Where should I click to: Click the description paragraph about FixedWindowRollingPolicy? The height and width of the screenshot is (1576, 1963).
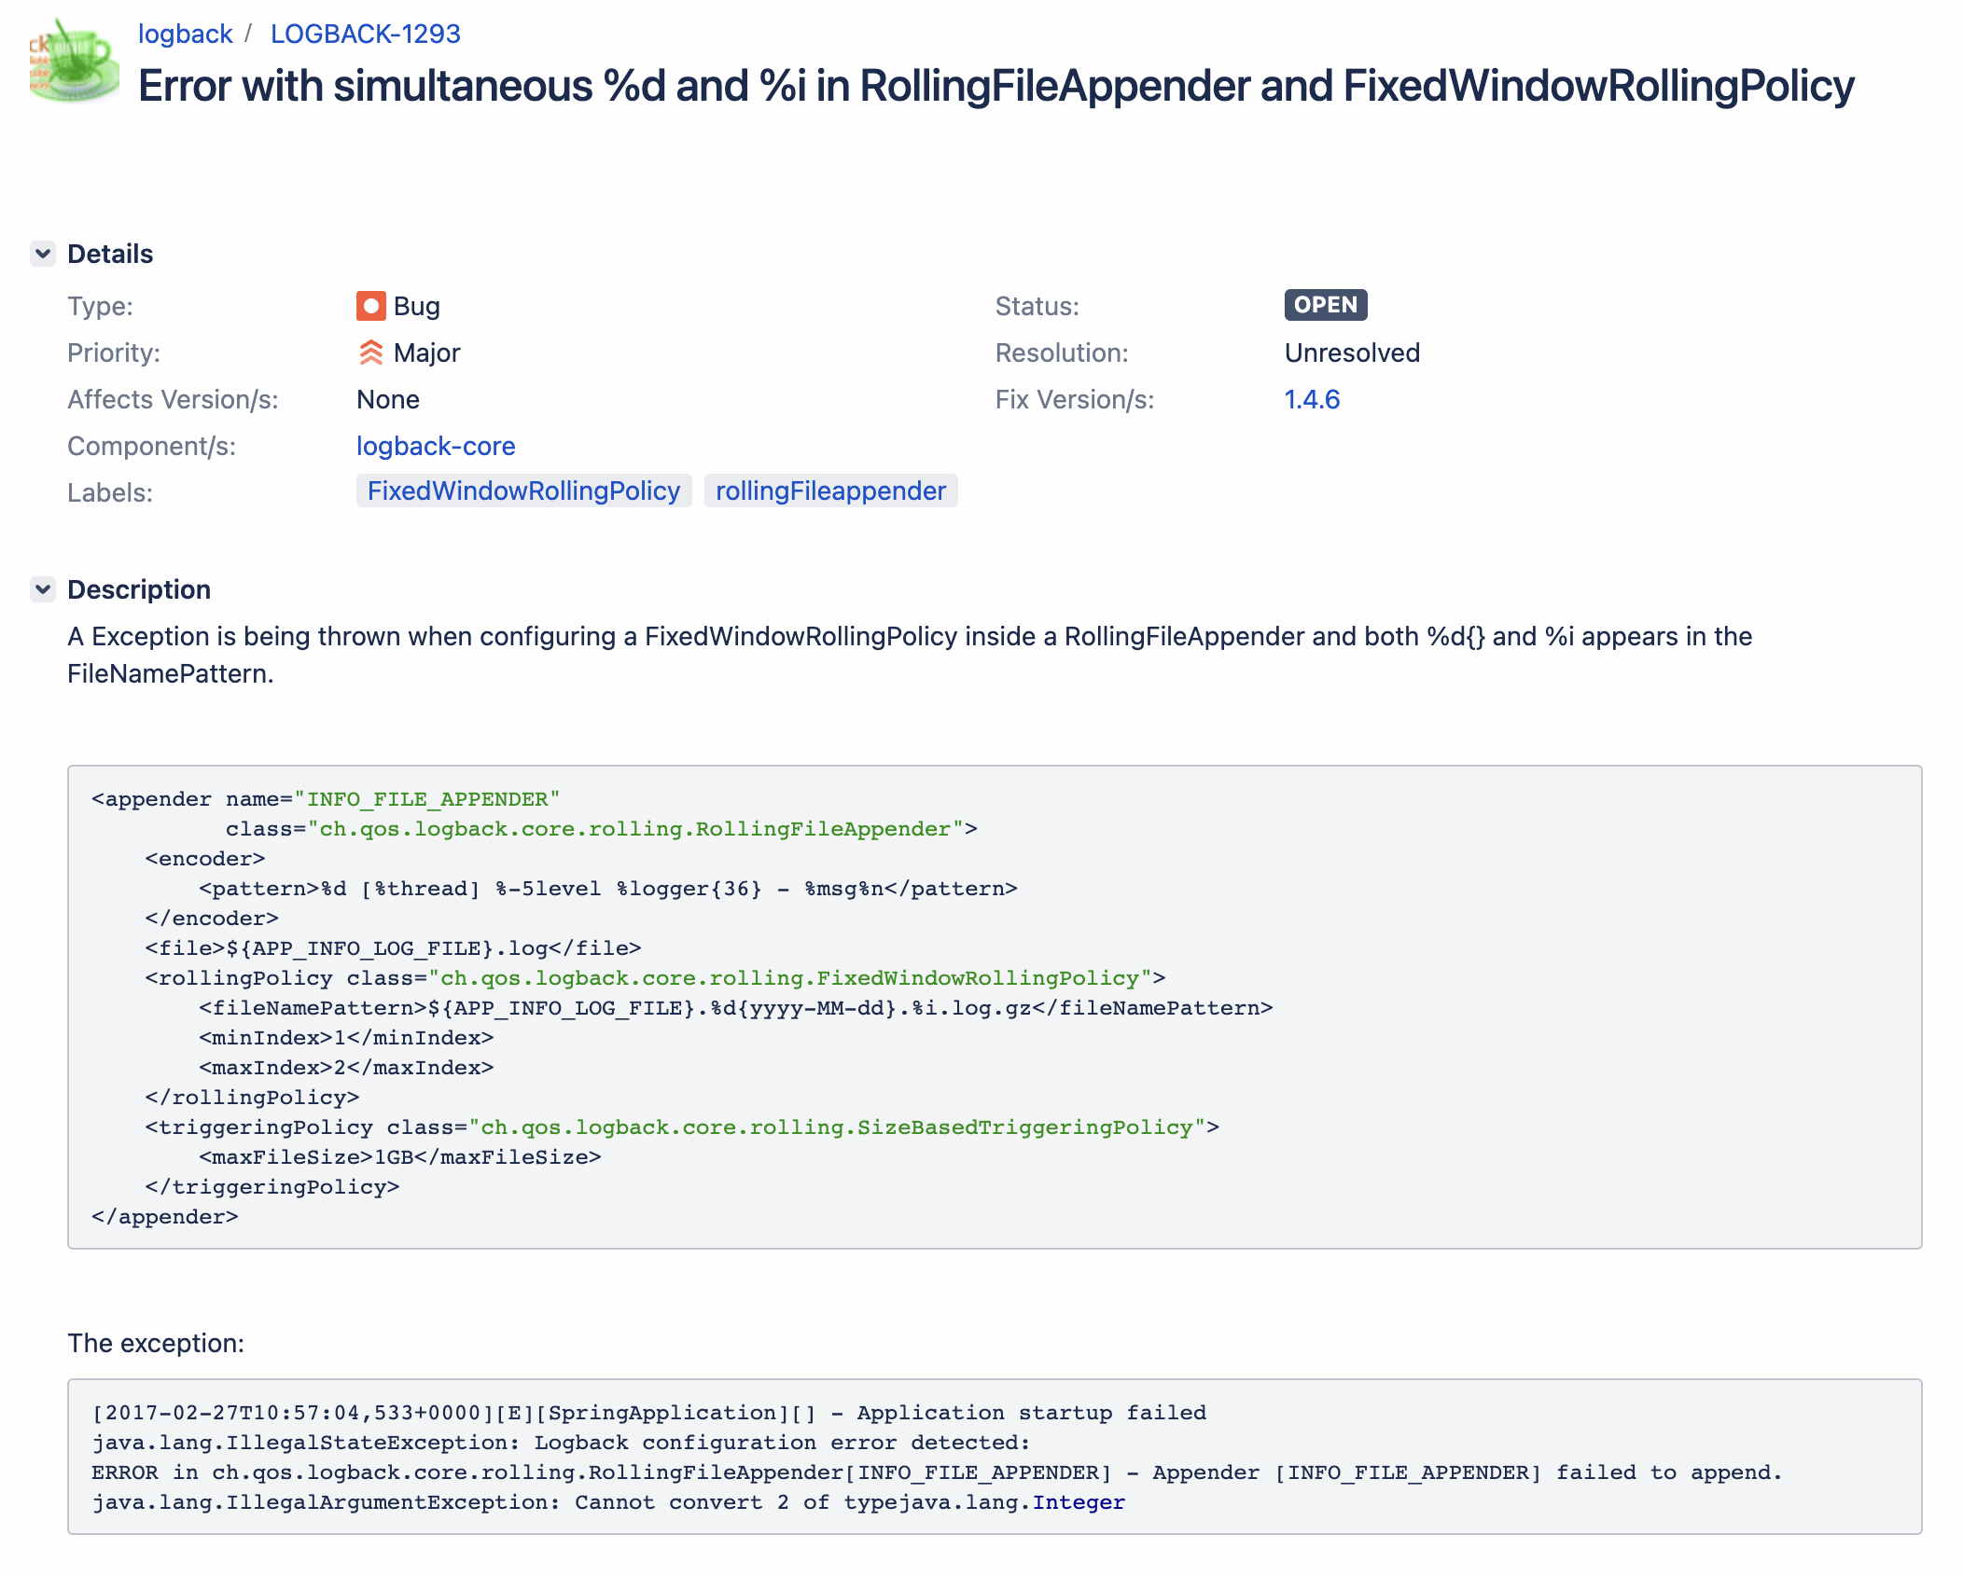[x=910, y=655]
